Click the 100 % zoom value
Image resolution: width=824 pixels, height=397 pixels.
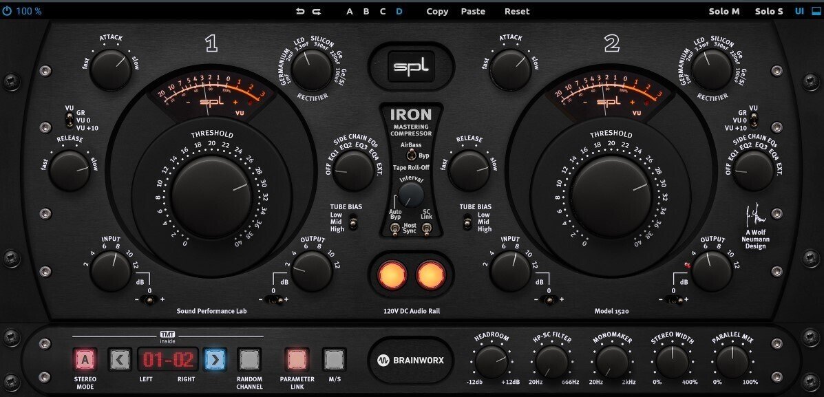[x=29, y=10]
